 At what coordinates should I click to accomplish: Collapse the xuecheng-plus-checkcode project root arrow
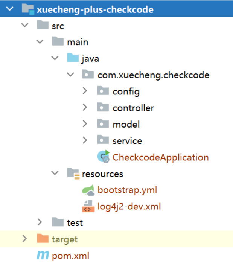coord(10,9)
